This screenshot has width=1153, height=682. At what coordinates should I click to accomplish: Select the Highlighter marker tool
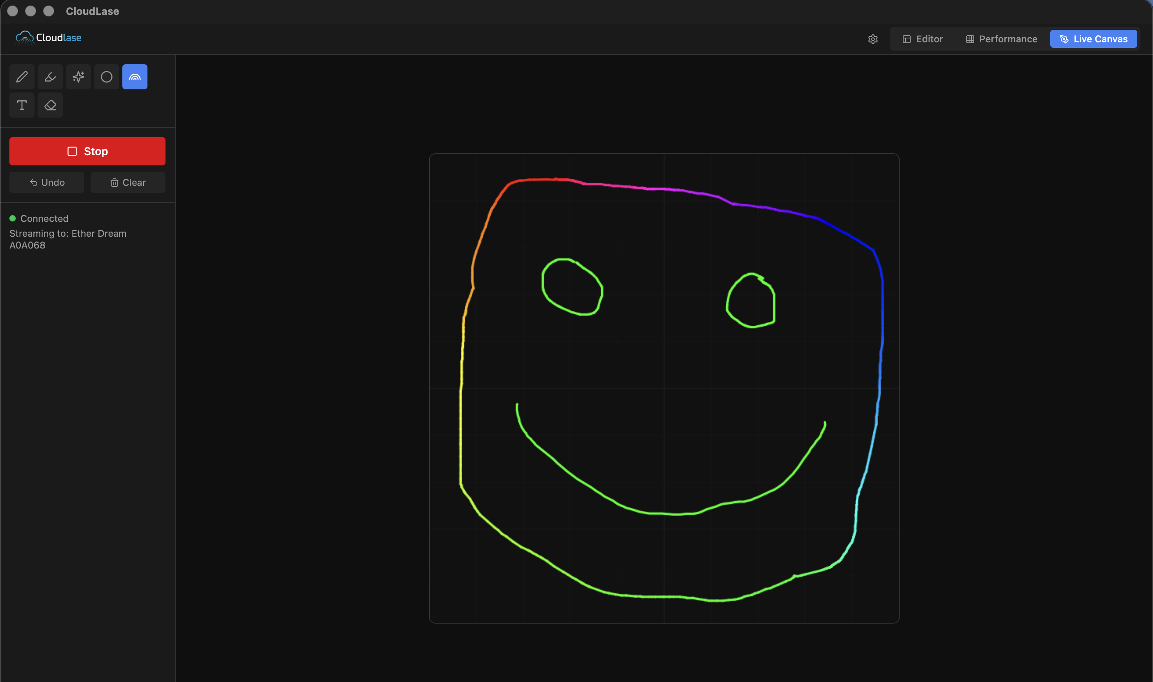point(50,77)
